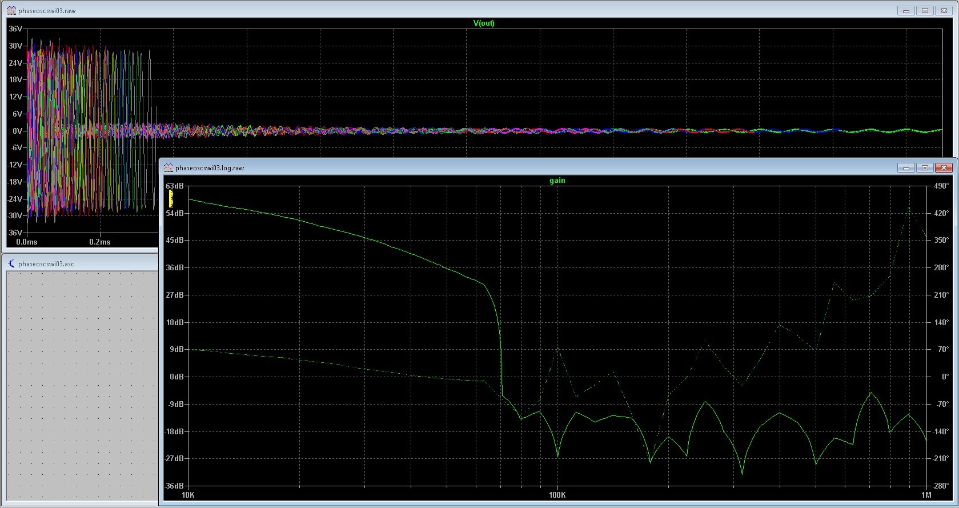This screenshot has height=508, width=959.
Task: Click the 0.0ms time axis label
Action: (27, 242)
